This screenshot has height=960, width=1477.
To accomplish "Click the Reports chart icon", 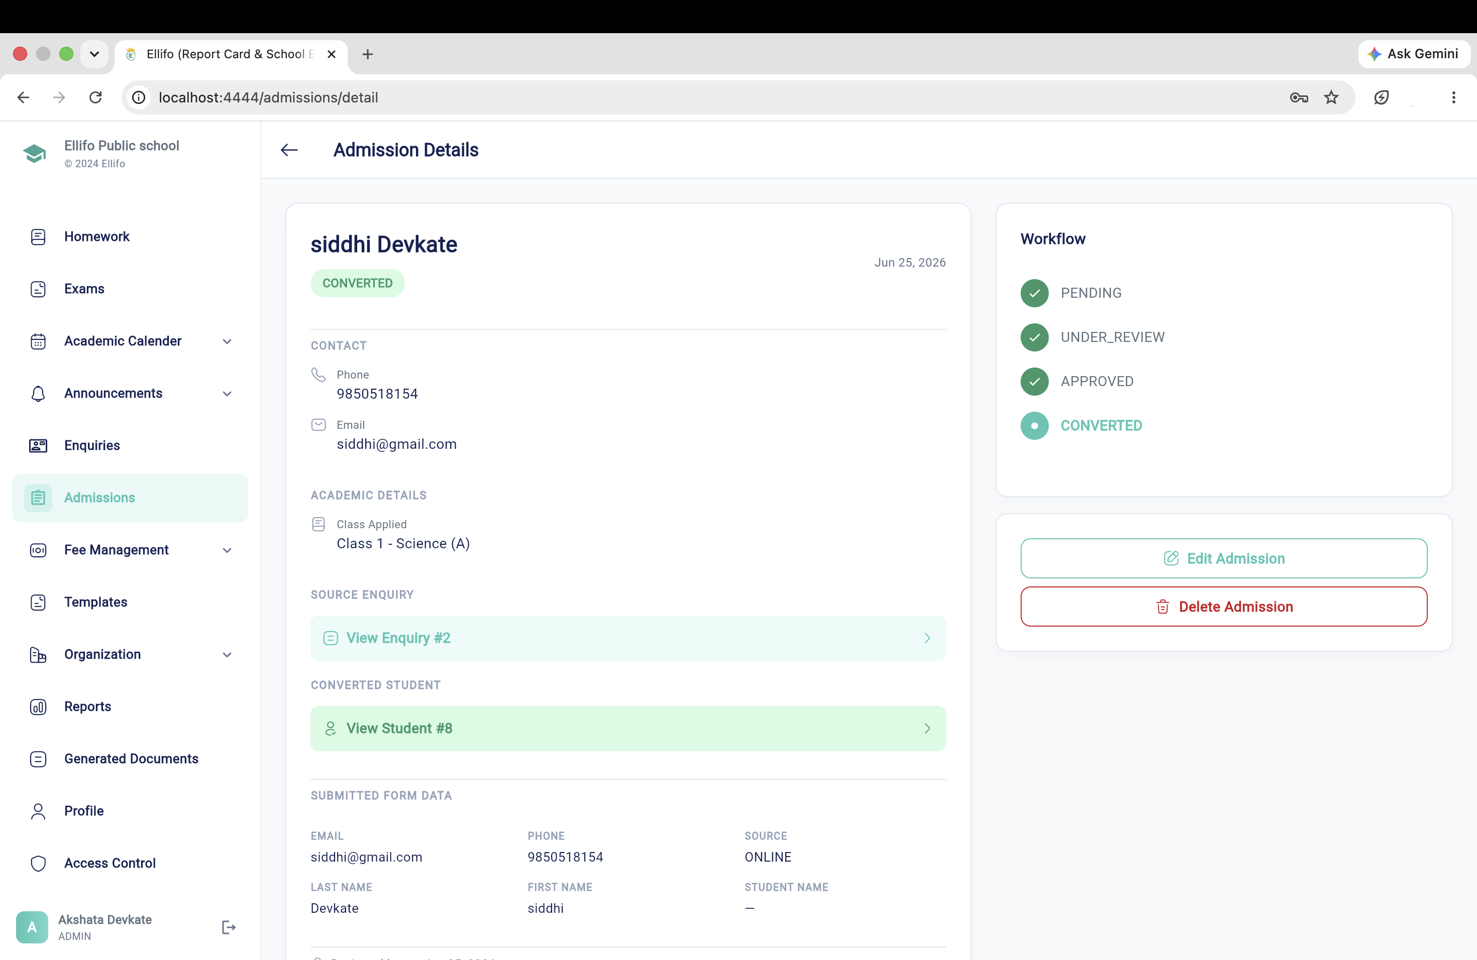I will click(38, 706).
